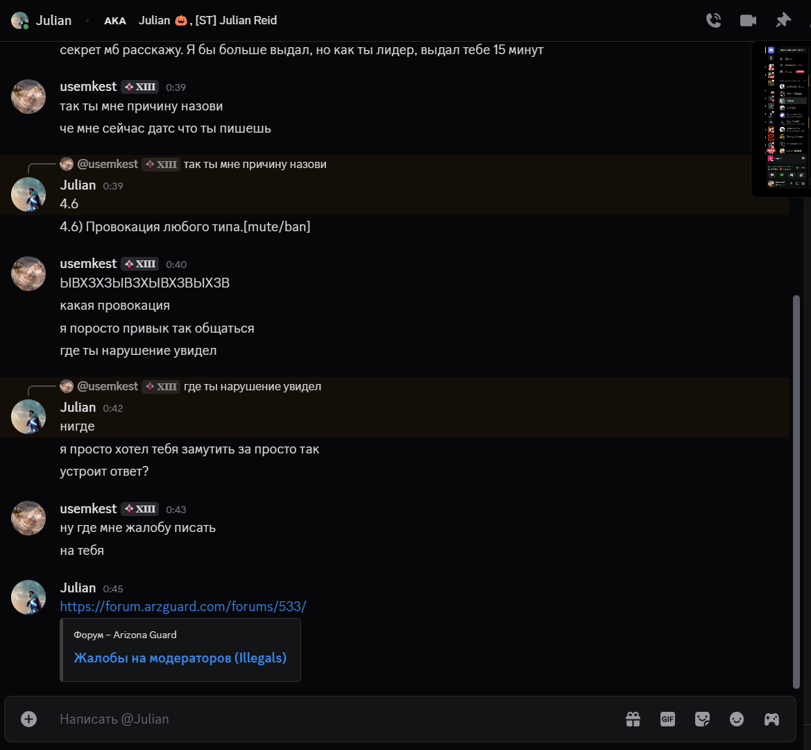Viewport: 811px width, 750px height.
Task: Click the floating server list preview thumbnail
Action: pyautogui.click(x=781, y=118)
